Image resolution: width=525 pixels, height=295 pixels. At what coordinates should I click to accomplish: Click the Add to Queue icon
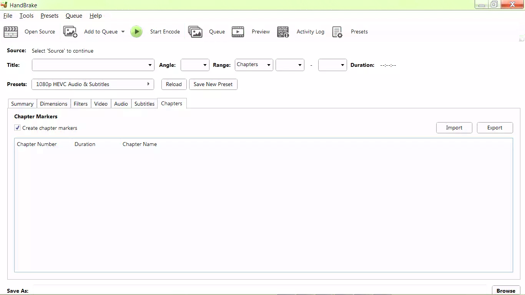(x=70, y=32)
